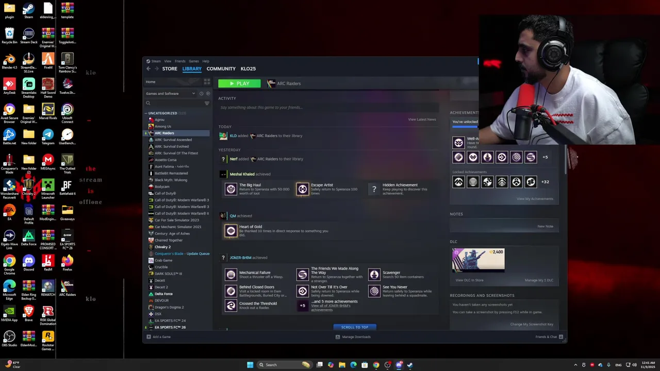
Task: Open View Latest News link
Action: (x=422, y=120)
